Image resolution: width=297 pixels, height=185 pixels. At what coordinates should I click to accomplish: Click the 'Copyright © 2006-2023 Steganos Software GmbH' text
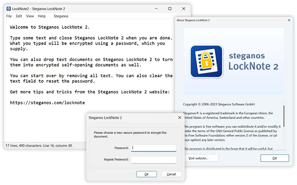click(x=219, y=104)
